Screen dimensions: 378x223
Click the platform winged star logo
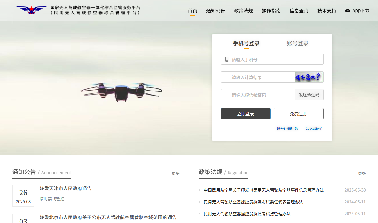click(x=31, y=10)
